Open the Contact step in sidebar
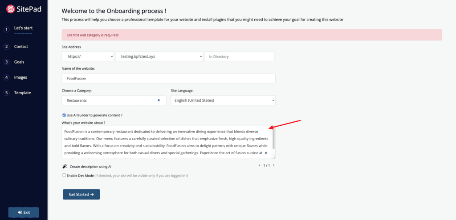Screen dimensions: 456x220 point(21,46)
